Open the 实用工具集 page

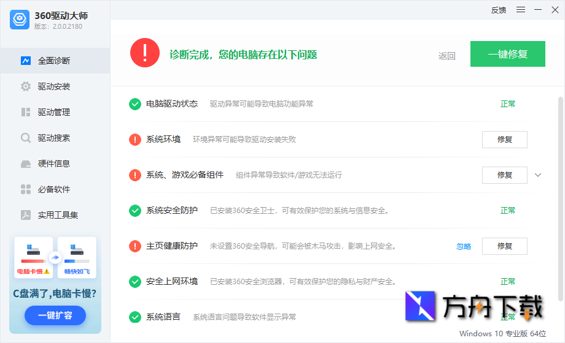(55, 215)
